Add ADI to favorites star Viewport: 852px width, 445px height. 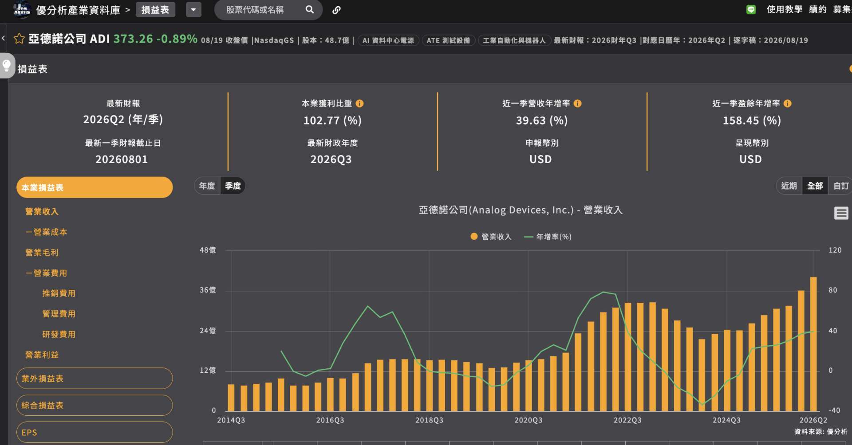[19, 39]
